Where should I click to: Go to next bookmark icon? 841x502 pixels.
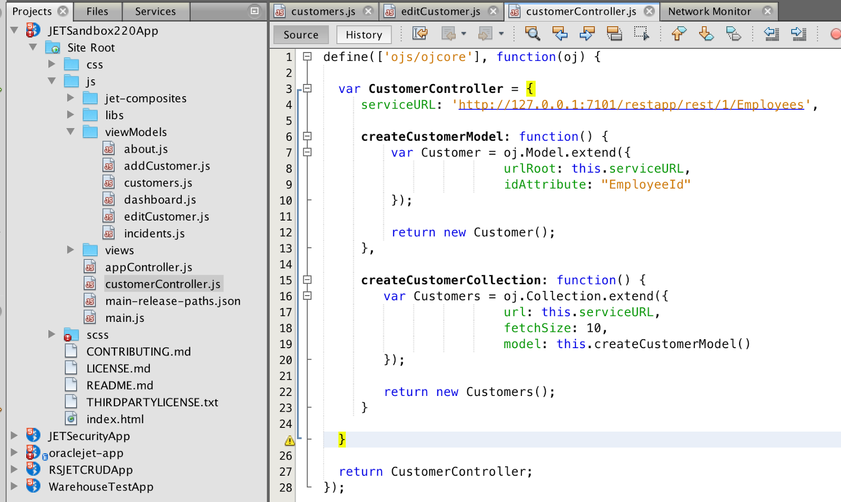point(706,34)
